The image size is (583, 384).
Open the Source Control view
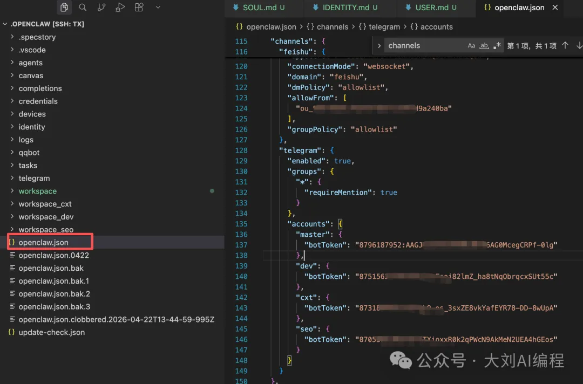pyautogui.click(x=101, y=8)
